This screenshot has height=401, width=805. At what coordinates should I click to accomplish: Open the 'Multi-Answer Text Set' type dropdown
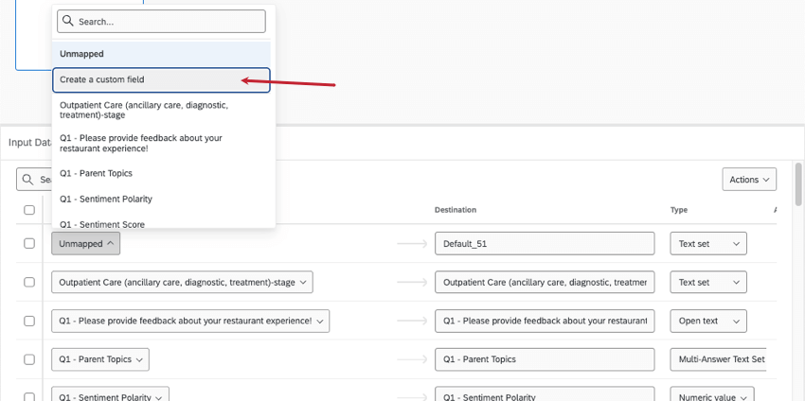[x=722, y=359]
